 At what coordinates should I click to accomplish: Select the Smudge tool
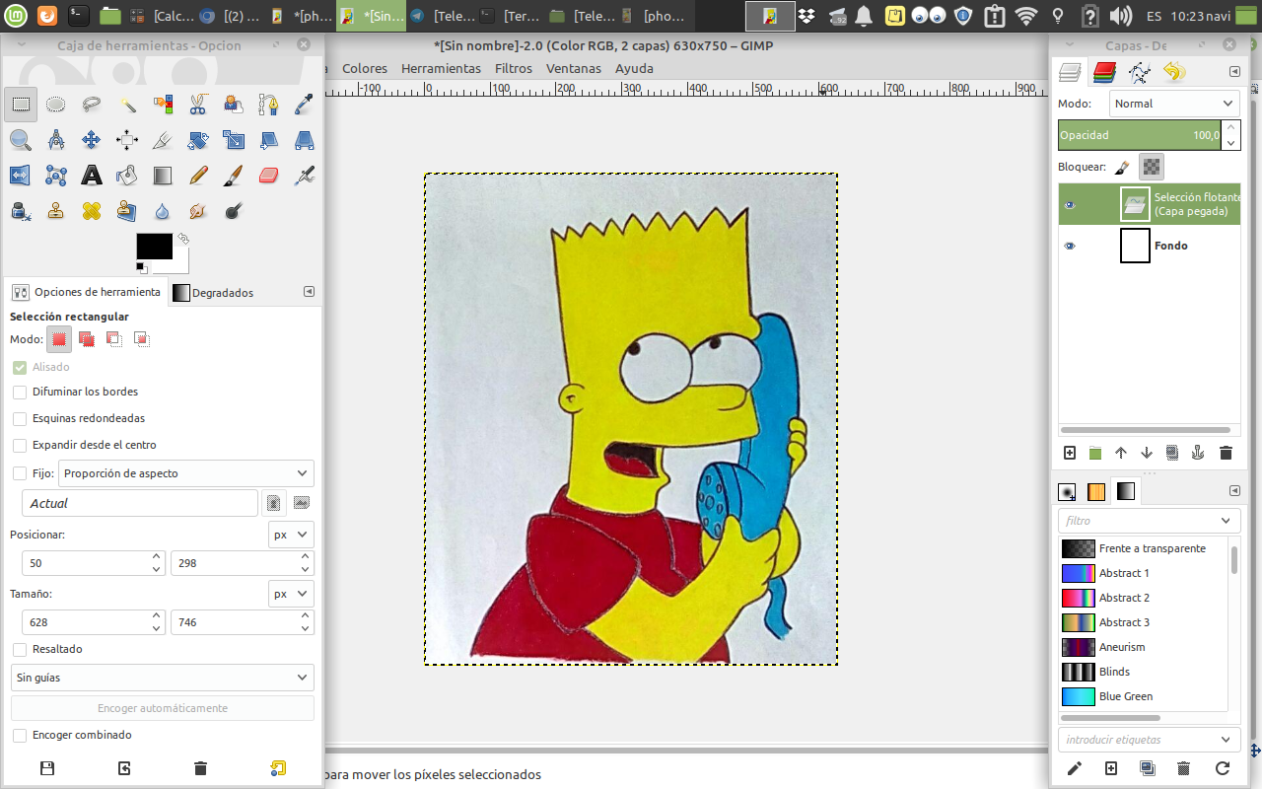(x=198, y=210)
